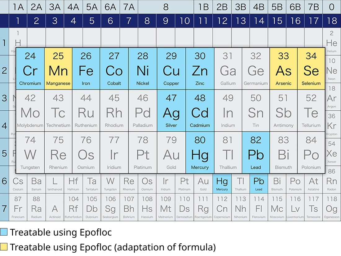
Task: Click the period 7 row label
Action: point(4,208)
